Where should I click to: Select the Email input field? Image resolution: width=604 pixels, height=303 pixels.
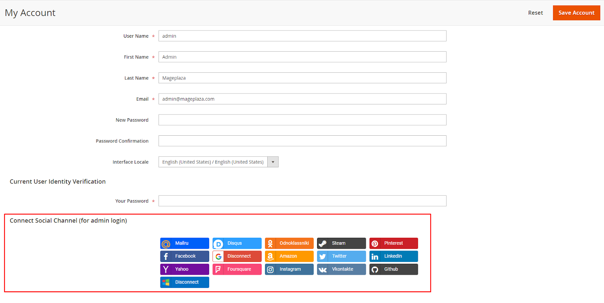coord(302,99)
